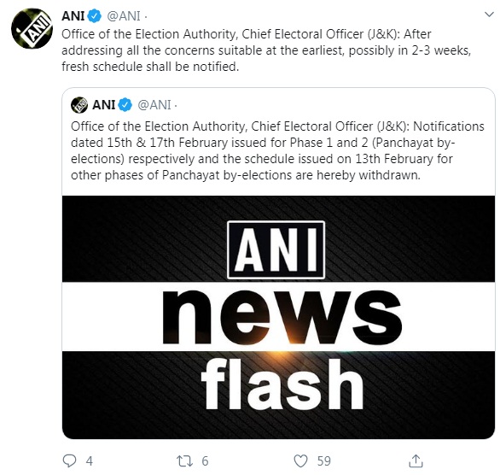
Task: Click the share upload icon
Action: (416, 461)
